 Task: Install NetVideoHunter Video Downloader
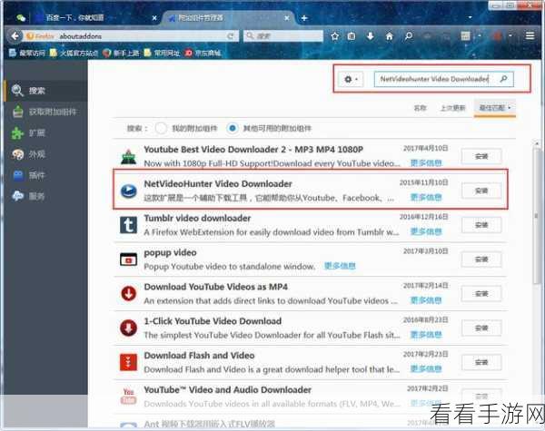click(481, 191)
